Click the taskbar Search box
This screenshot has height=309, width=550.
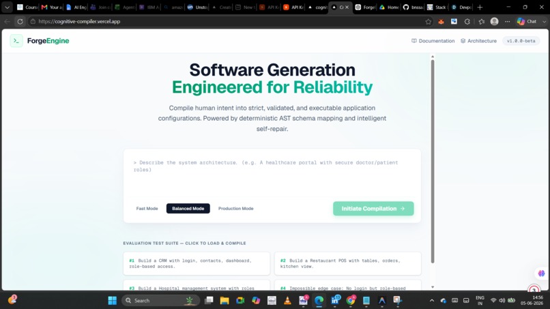tap(160, 301)
